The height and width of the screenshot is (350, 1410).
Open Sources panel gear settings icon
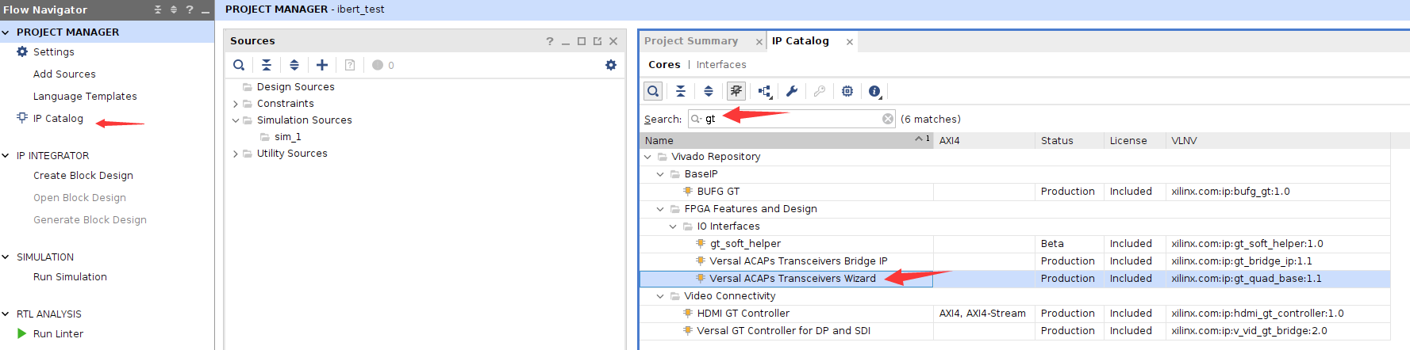tap(611, 65)
